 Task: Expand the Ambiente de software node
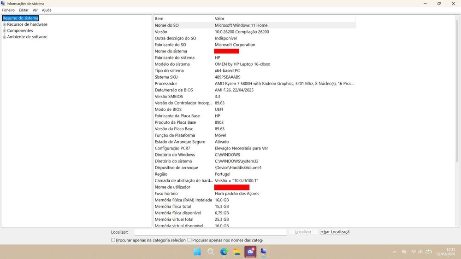(x=5, y=37)
